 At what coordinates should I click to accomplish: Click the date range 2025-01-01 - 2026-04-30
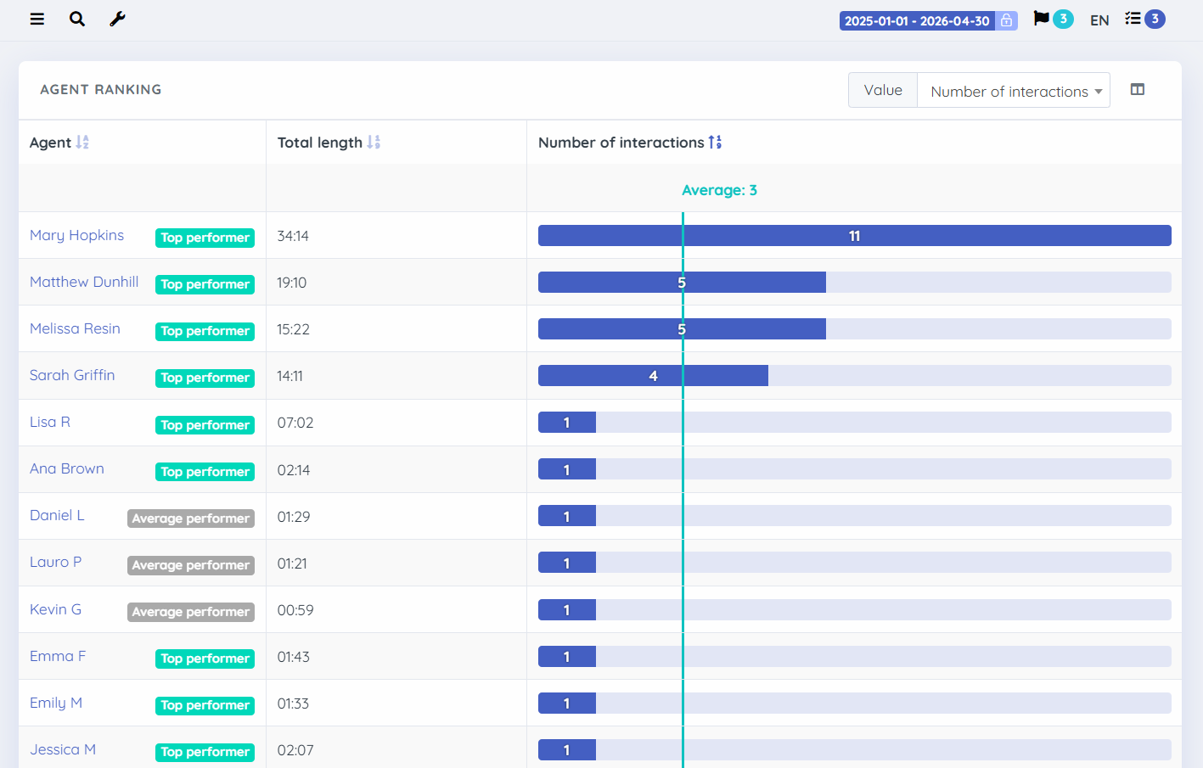coord(917,20)
